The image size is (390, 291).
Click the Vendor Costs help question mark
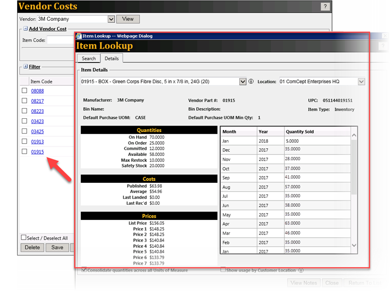pyautogui.click(x=326, y=7)
